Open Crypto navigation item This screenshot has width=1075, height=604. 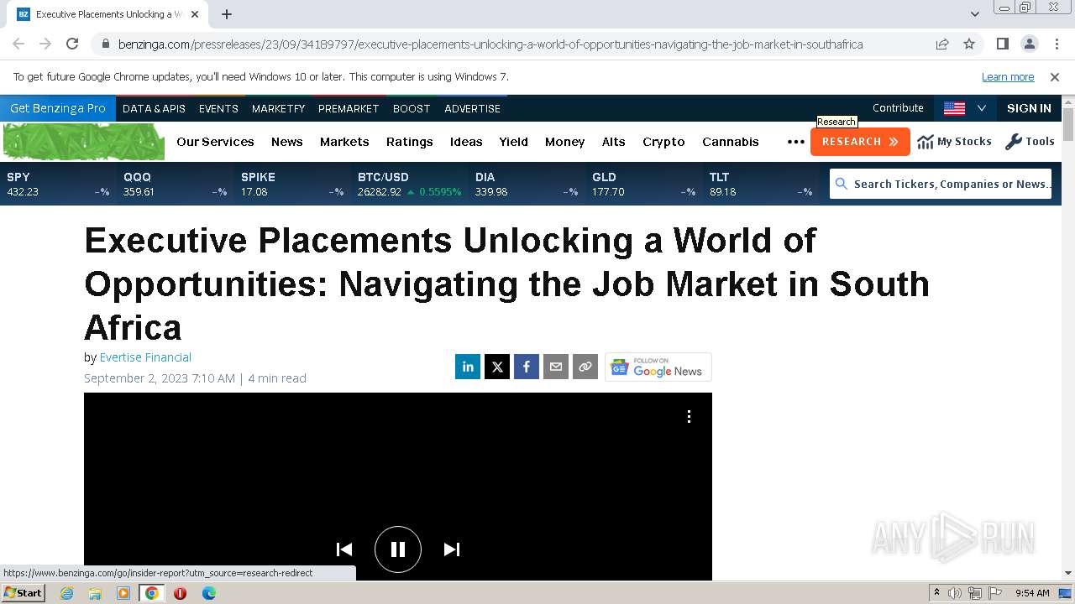pos(663,142)
